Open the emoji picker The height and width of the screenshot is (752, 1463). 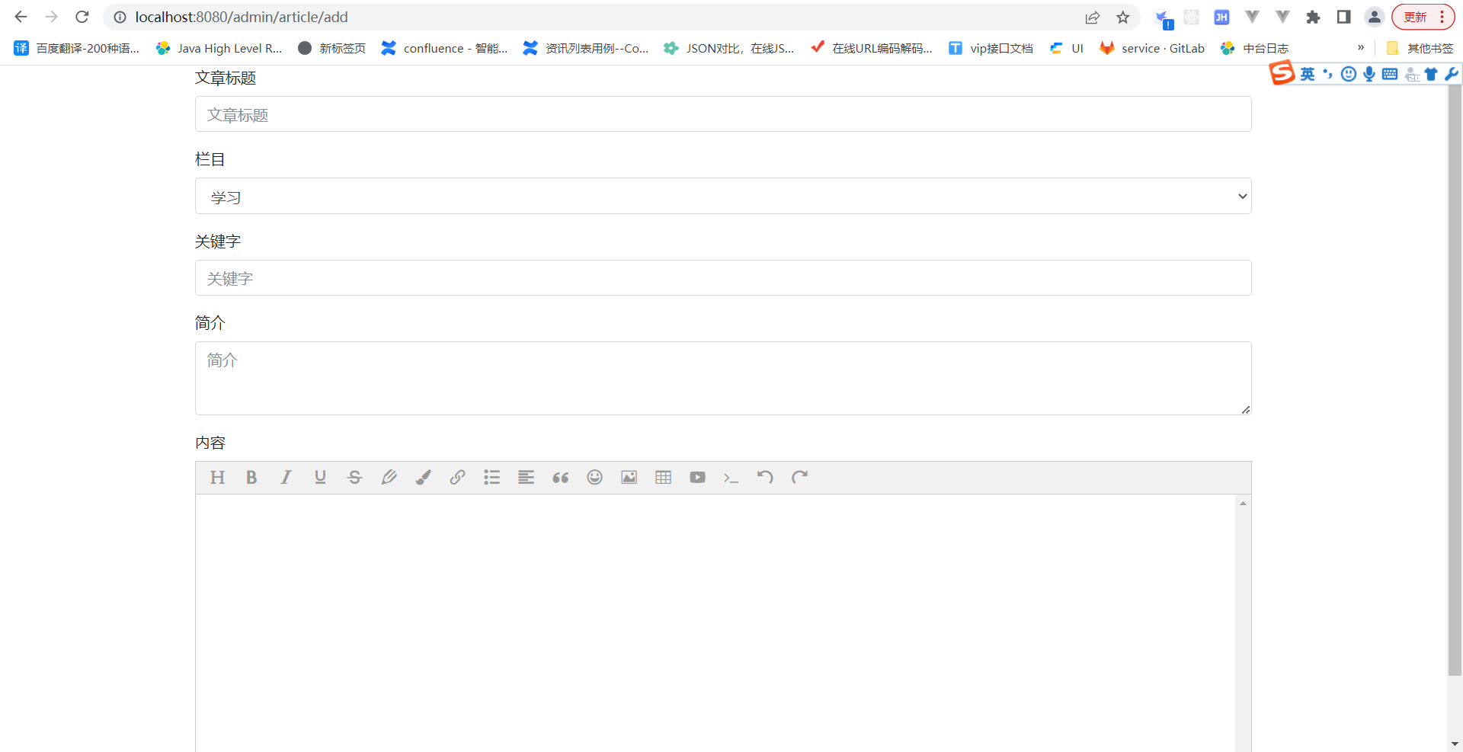coord(594,477)
